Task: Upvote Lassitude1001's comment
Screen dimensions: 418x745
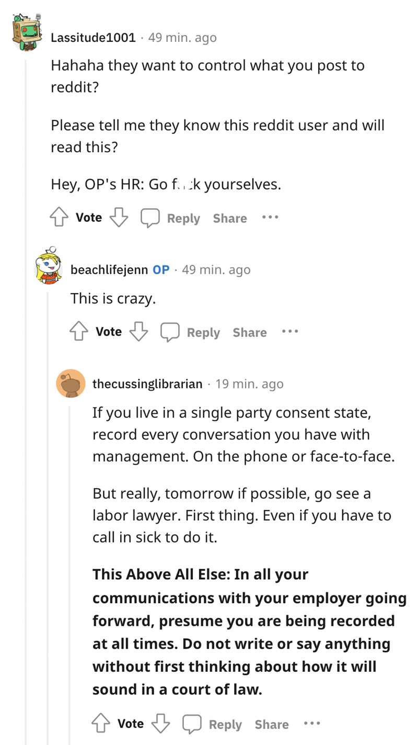Action: (x=59, y=218)
